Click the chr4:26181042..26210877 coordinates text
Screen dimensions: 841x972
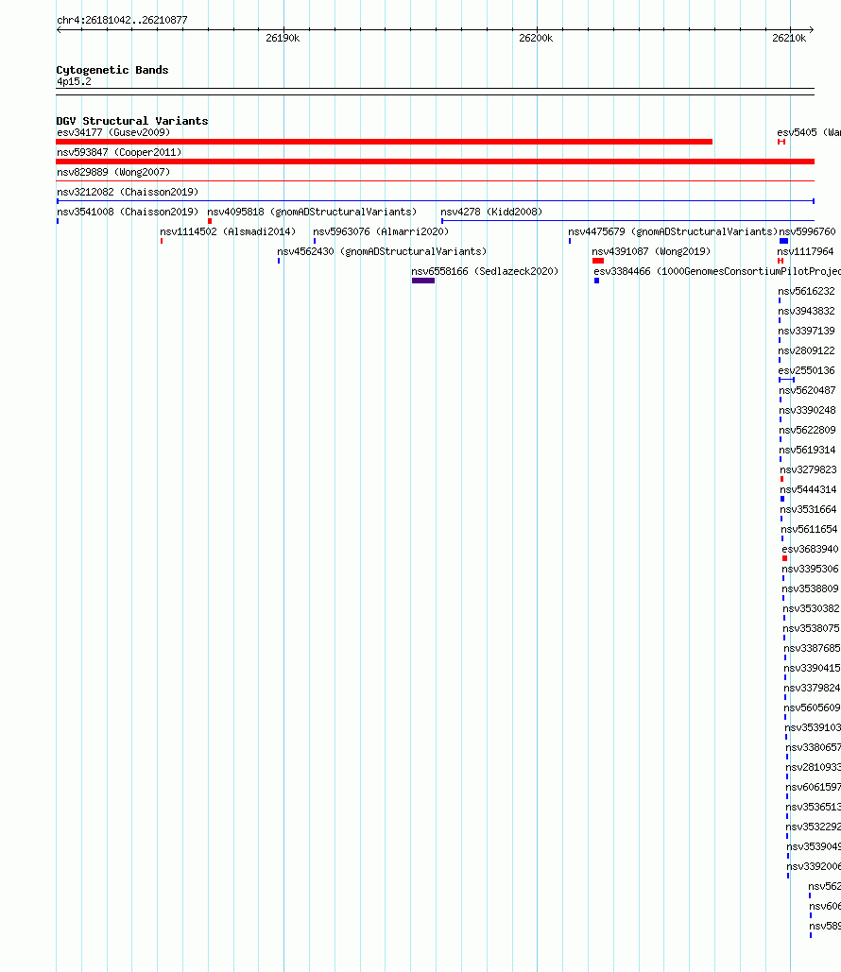coord(122,20)
